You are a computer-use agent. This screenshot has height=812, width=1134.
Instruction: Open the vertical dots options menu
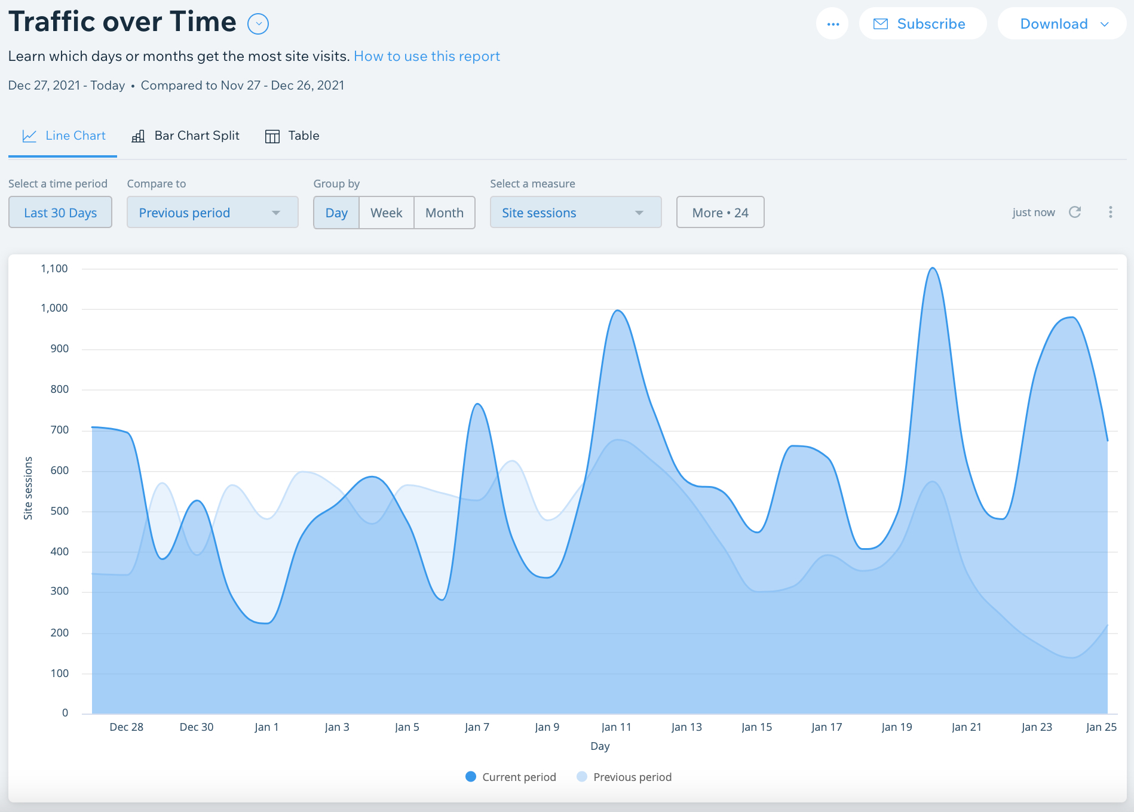pos(1111,212)
